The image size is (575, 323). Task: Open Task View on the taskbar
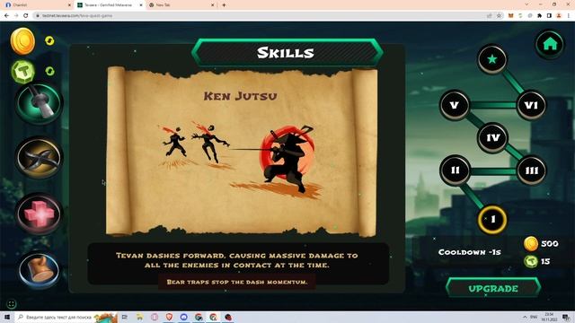(125, 317)
